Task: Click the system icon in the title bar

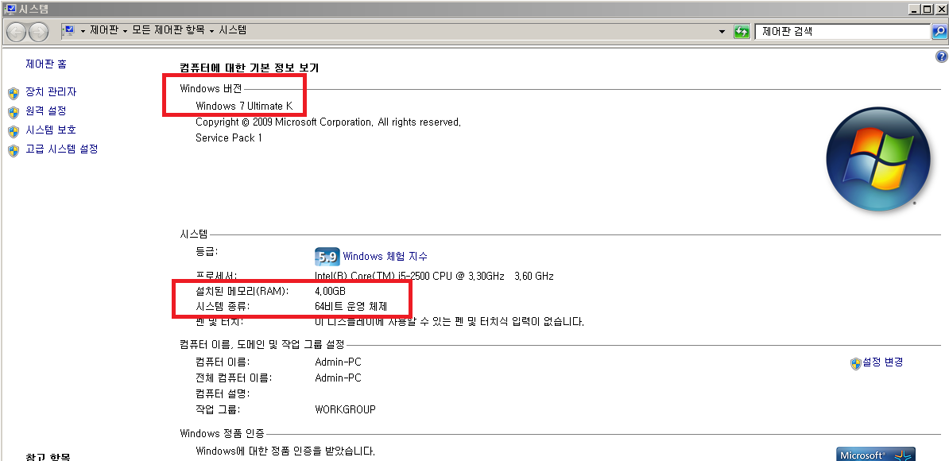Action: click(10, 9)
